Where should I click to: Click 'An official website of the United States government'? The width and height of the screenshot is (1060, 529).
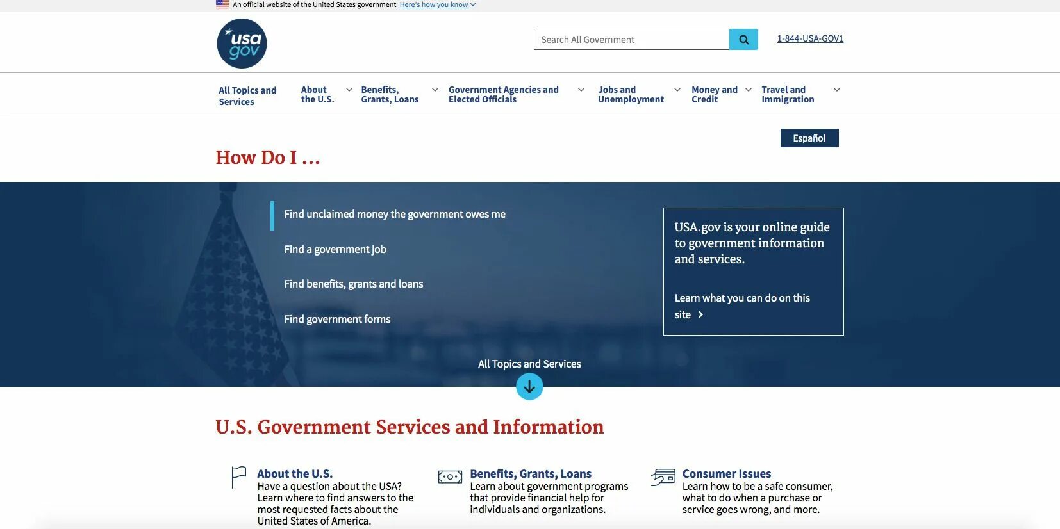click(314, 4)
